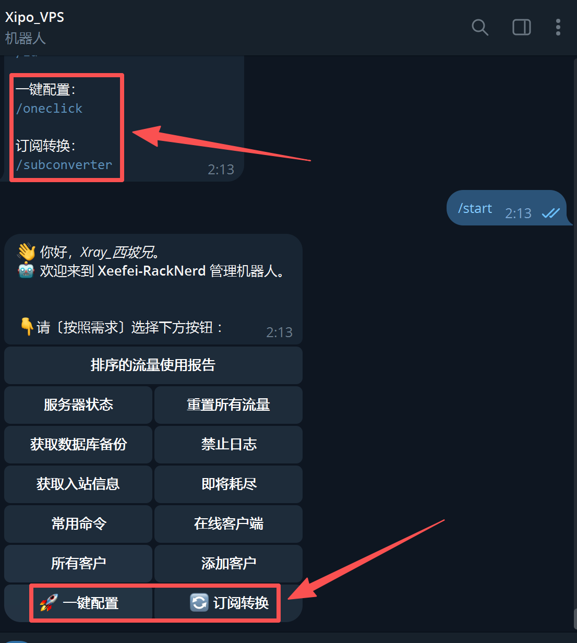Select 常用命令 button
This screenshot has width=577, height=643.
click(78, 524)
